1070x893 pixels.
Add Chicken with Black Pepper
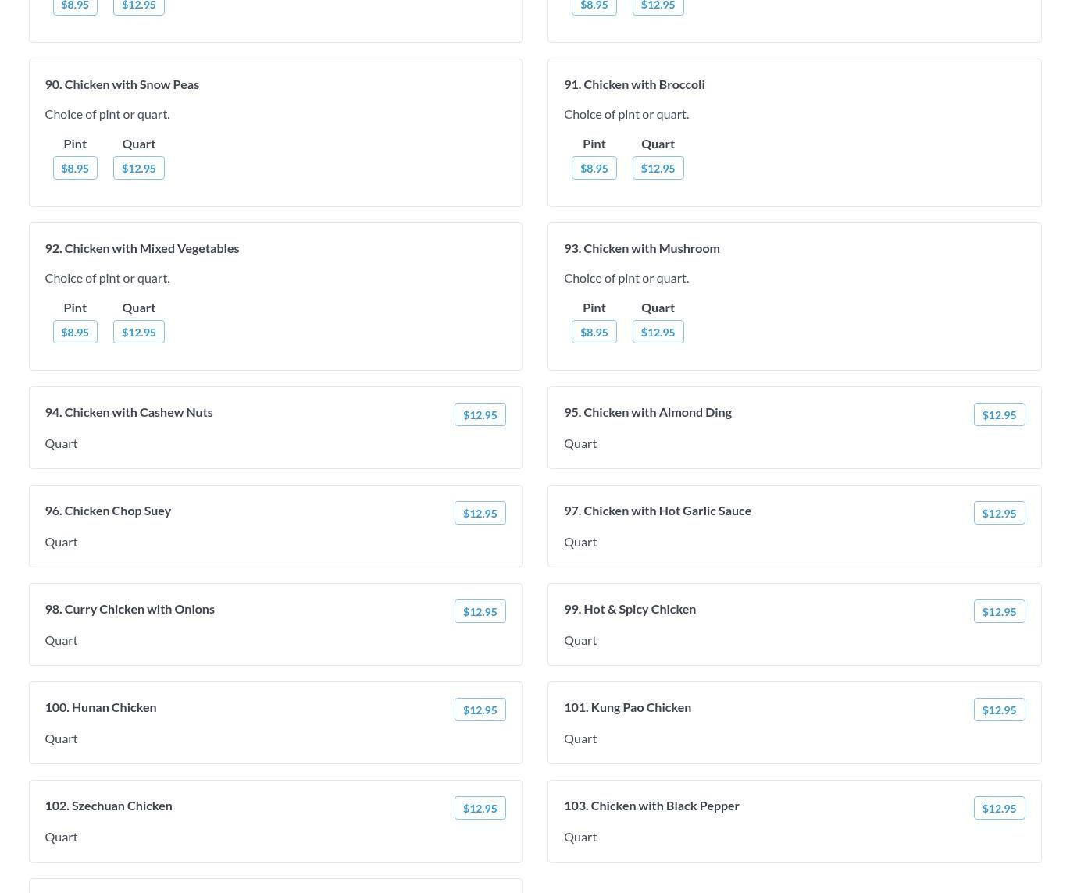click(999, 808)
